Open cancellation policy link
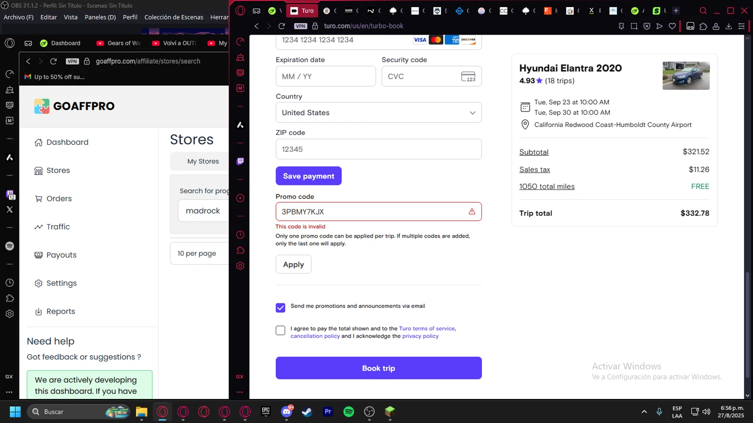 (x=315, y=336)
